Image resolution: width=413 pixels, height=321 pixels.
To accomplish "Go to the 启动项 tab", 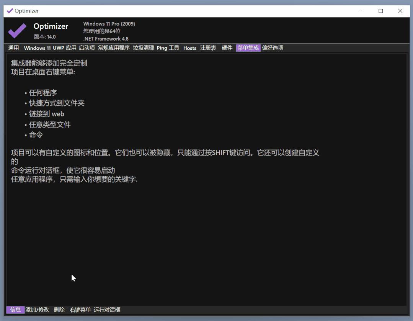I will click(x=87, y=48).
